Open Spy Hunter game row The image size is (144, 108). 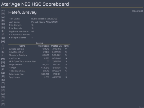15,77
